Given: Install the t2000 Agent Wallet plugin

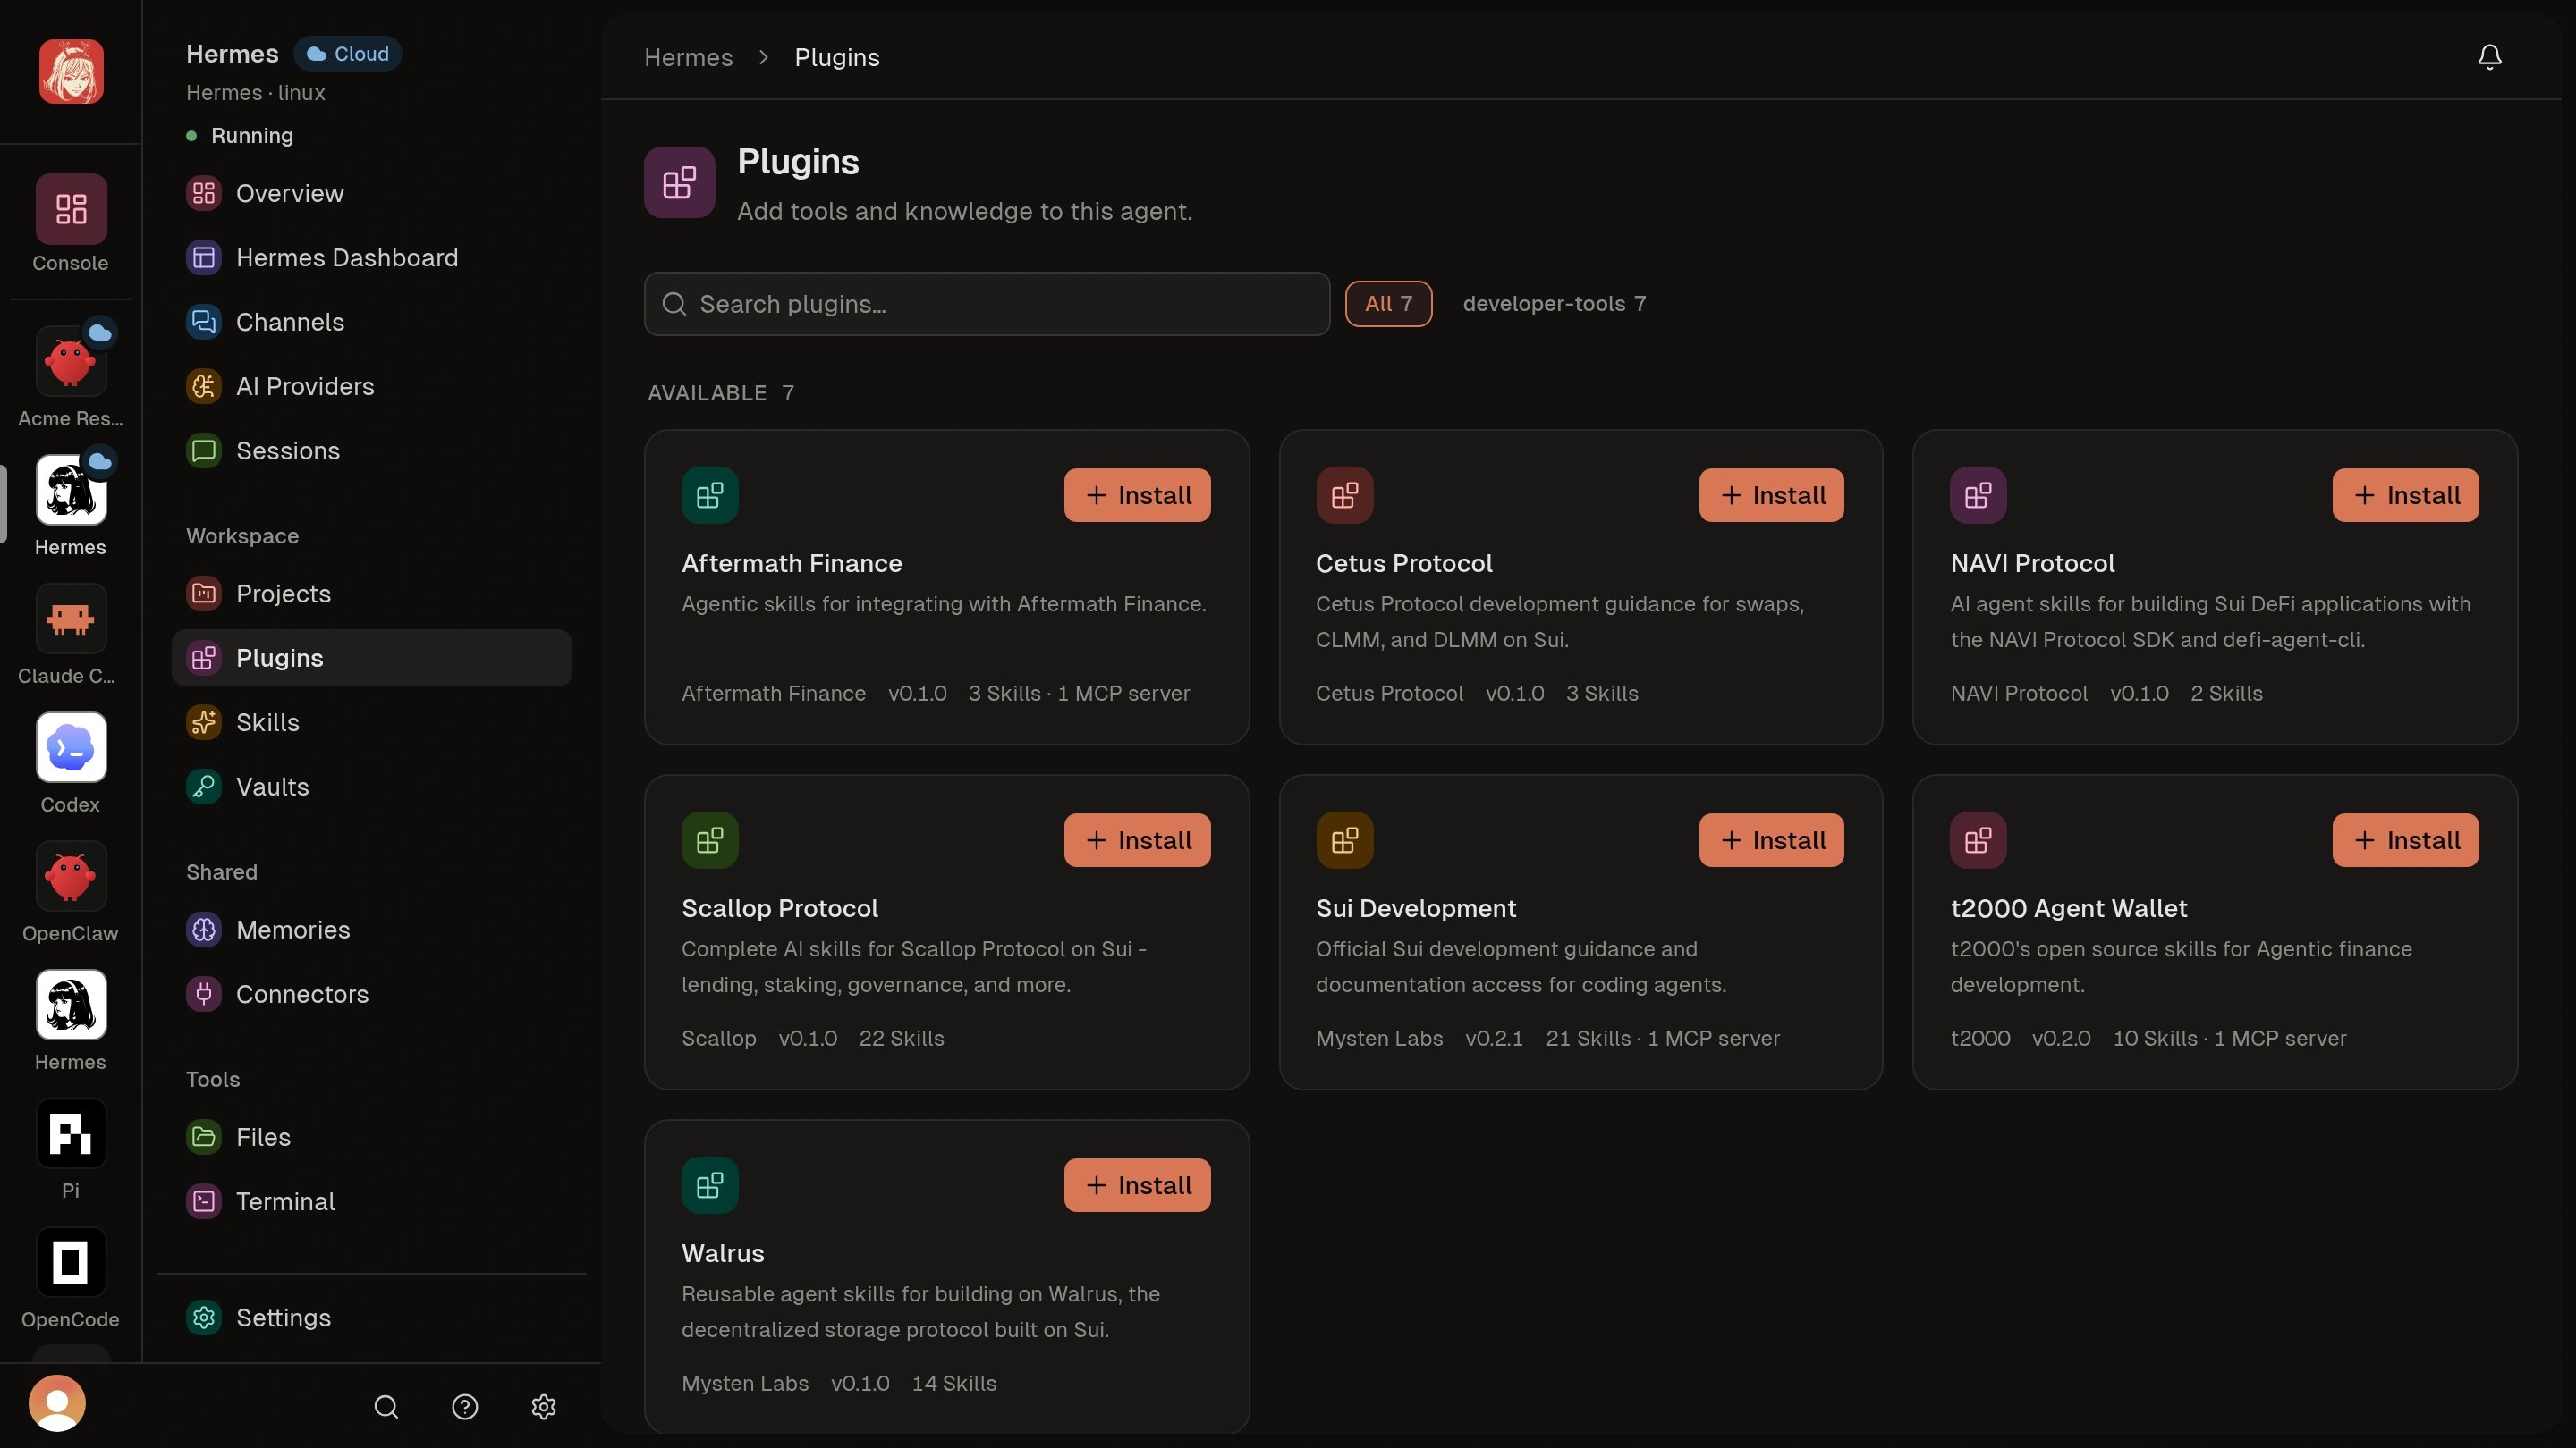Looking at the screenshot, I should 2405,840.
